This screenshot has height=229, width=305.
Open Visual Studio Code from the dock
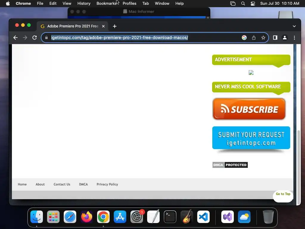click(203, 217)
